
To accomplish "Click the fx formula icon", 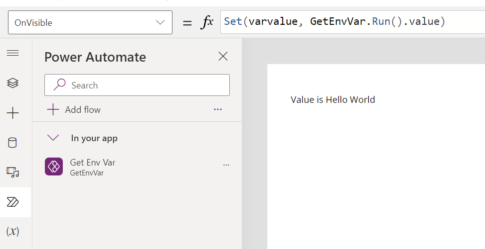I will [x=207, y=22].
